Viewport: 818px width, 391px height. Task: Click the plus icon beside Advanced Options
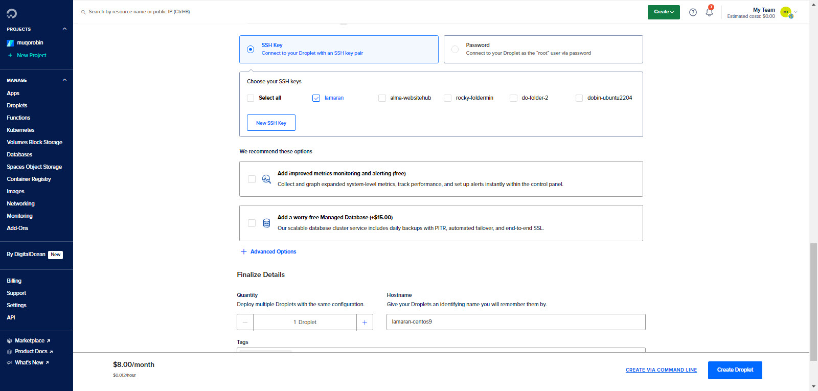point(244,251)
